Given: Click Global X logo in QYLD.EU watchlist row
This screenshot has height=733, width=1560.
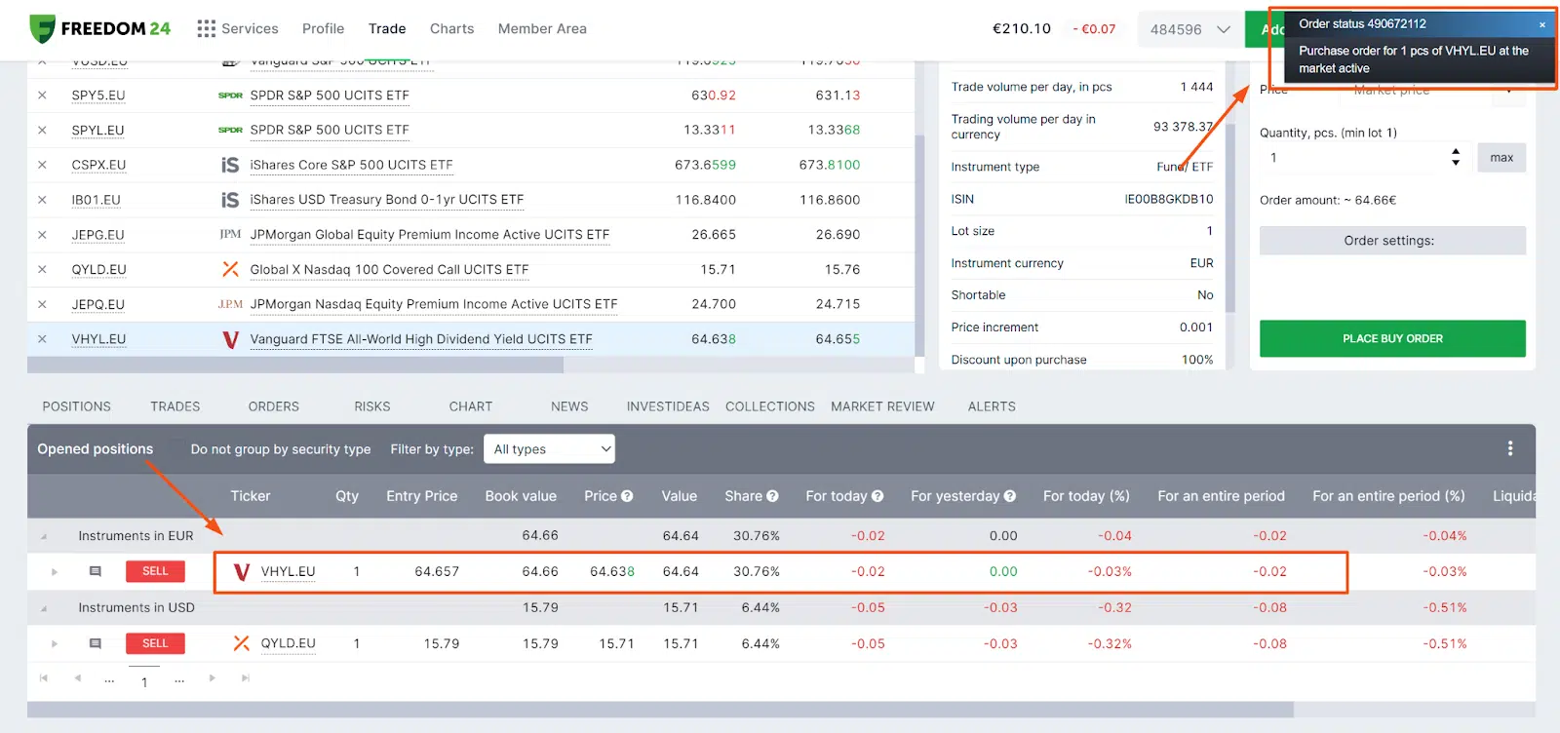Looking at the screenshot, I should (x=230, y=269).
